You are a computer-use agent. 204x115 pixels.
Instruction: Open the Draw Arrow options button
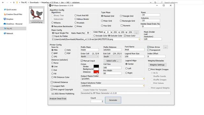165,47
